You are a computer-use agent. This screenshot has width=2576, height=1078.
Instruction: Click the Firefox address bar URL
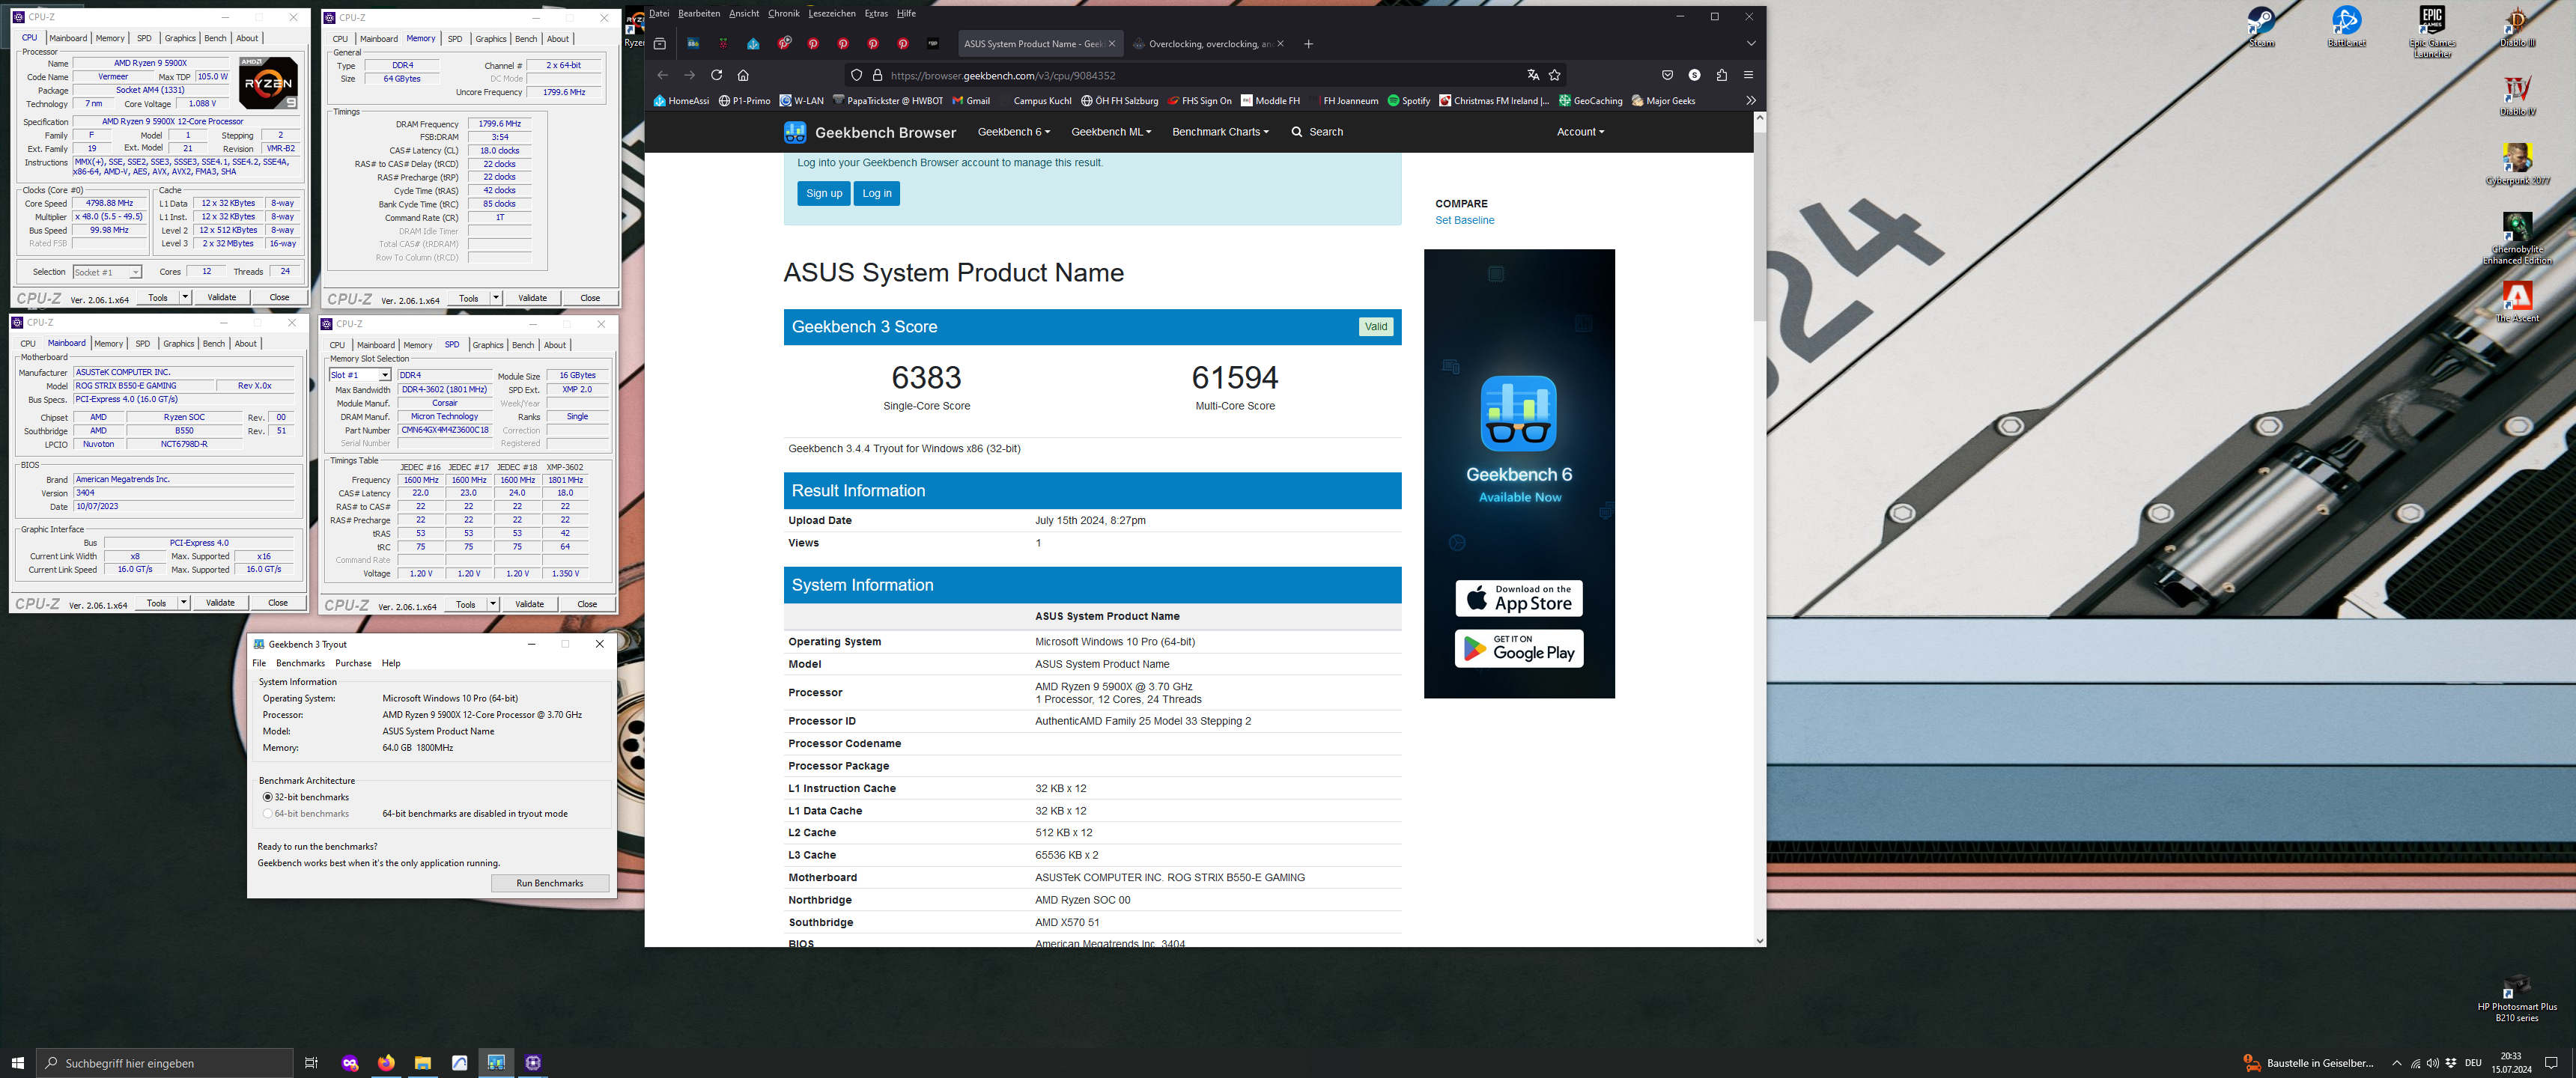[x=1003, y=75]
